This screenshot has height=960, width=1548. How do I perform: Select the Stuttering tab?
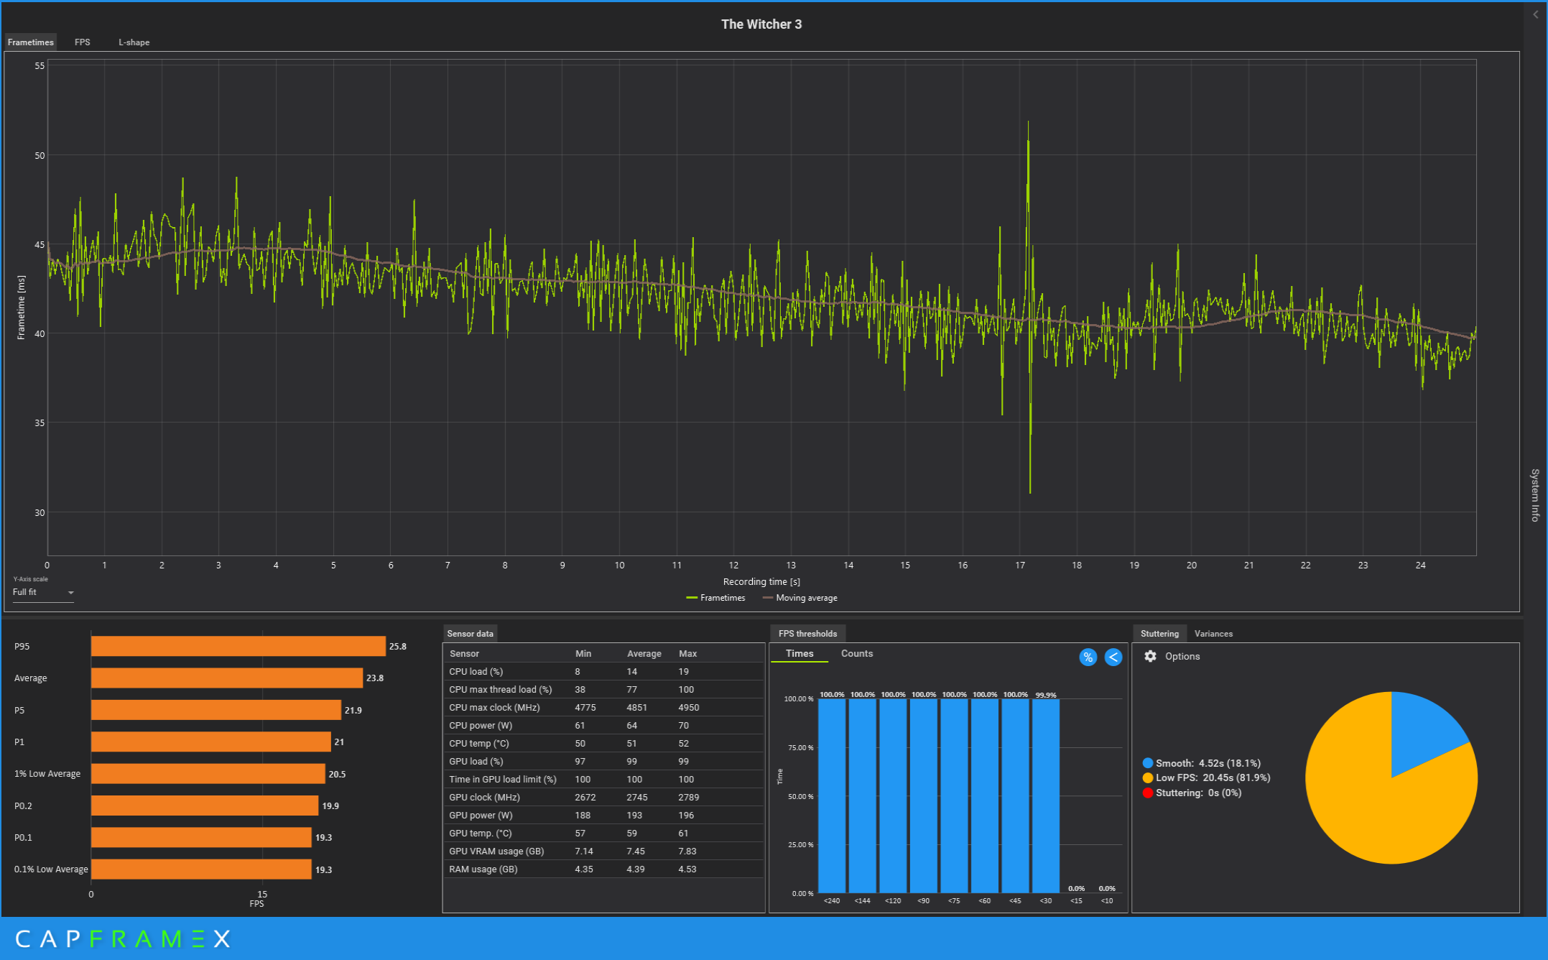coord(1159,633)
